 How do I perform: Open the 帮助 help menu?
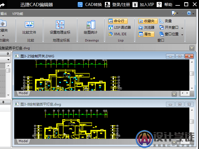point(164,5)
